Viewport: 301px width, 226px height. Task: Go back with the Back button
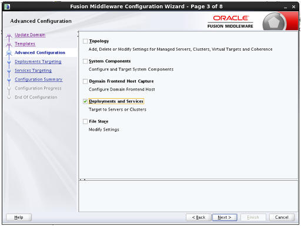(x=199, y=217)
